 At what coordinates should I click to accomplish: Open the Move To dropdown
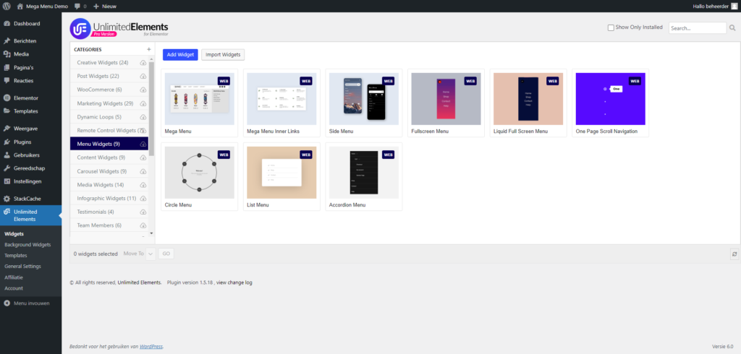pyautogui.click(x=151, y=254)
